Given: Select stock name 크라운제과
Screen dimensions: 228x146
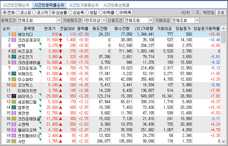Looking at the screenshot, I should click(27, 68).
